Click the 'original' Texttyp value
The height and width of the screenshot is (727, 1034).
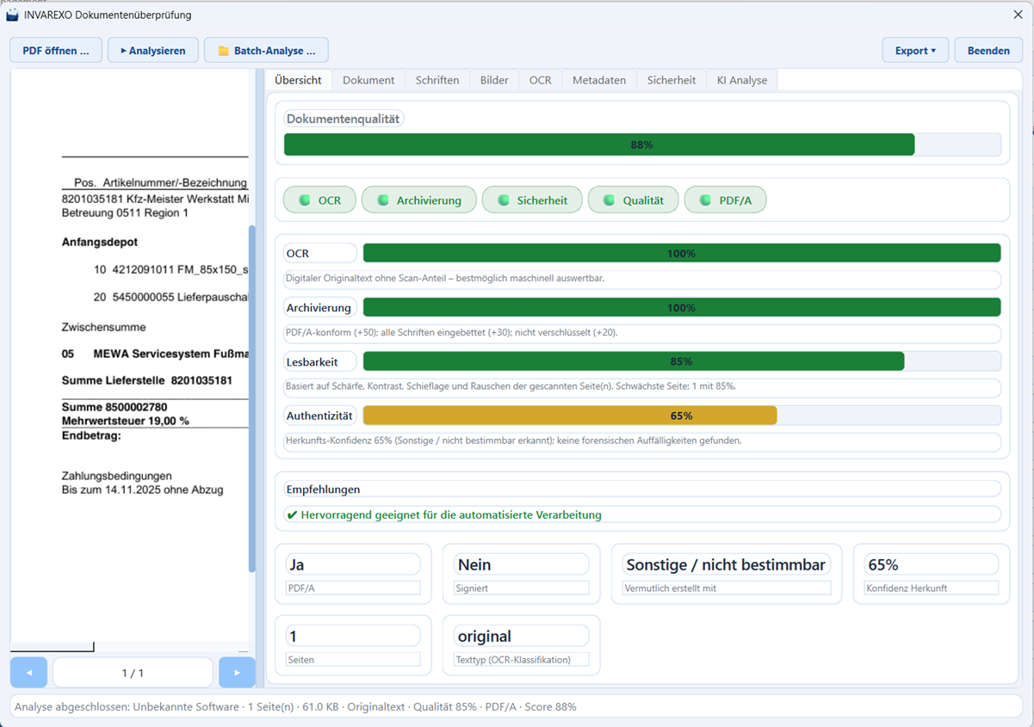[522, 636]
